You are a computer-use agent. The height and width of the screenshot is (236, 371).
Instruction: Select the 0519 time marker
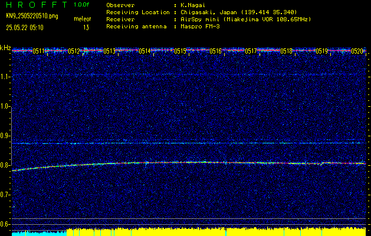(x=322, y=51)
